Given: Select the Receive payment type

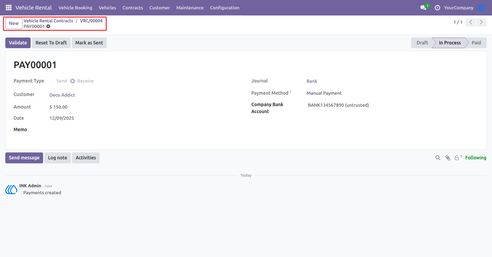Looking at the screenshot, I should point(73,81).
